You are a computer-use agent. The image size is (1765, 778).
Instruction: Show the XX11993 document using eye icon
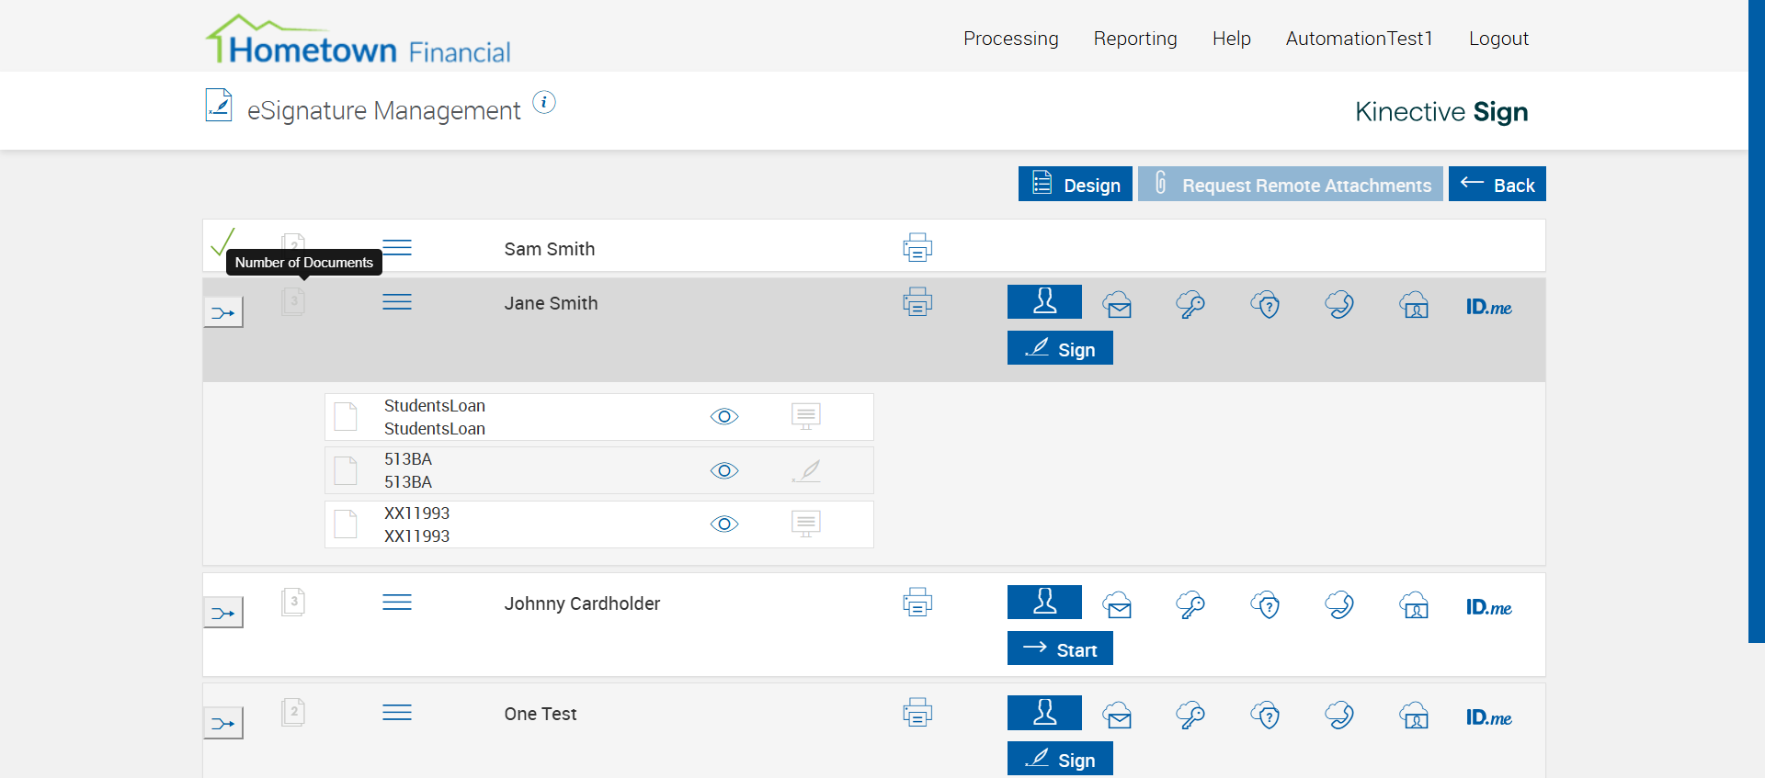point(724,524)
